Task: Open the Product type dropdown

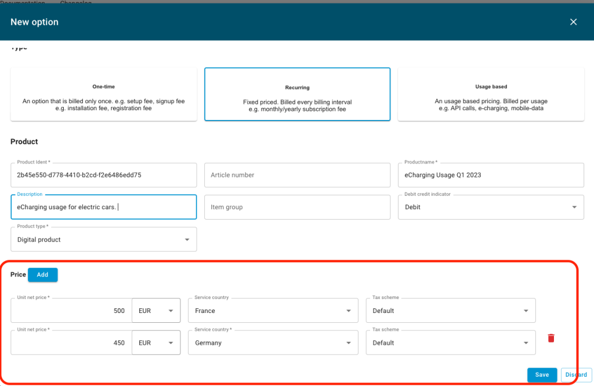Action: 104,239
